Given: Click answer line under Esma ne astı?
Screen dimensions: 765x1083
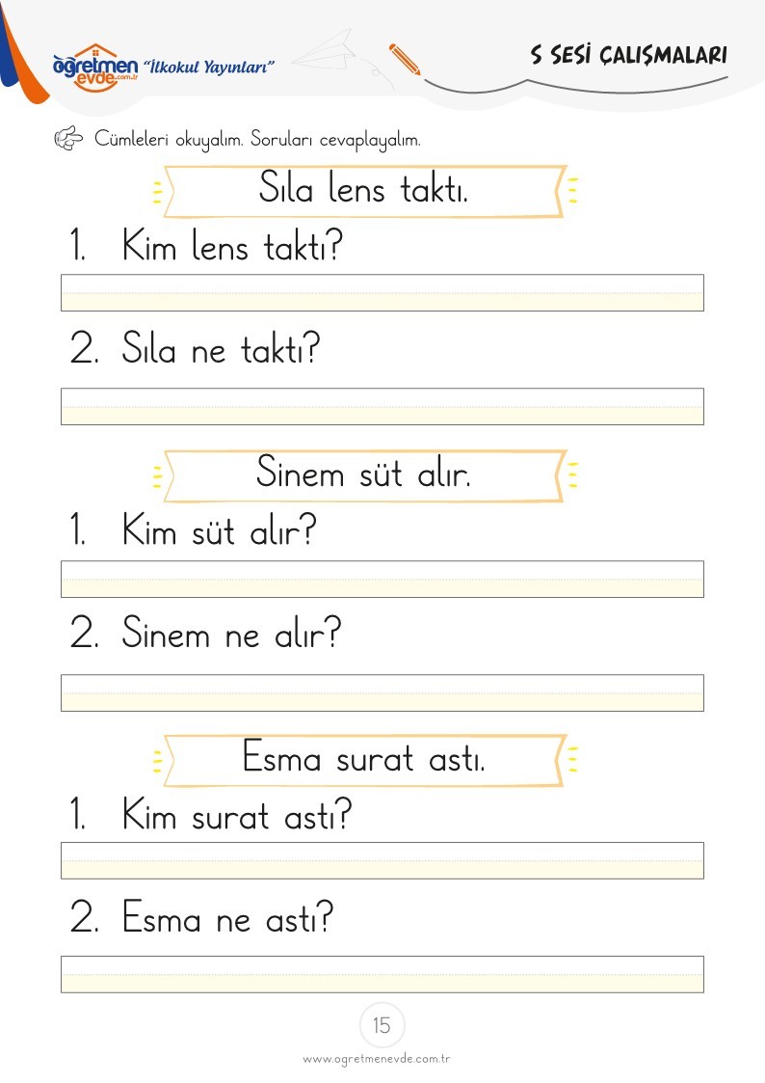Looking at the screenshot, I should [x=382, y=975].
